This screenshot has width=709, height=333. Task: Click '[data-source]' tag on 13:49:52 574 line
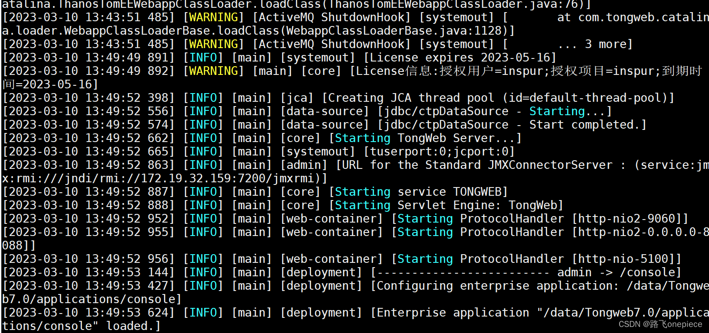coord(324,125)
